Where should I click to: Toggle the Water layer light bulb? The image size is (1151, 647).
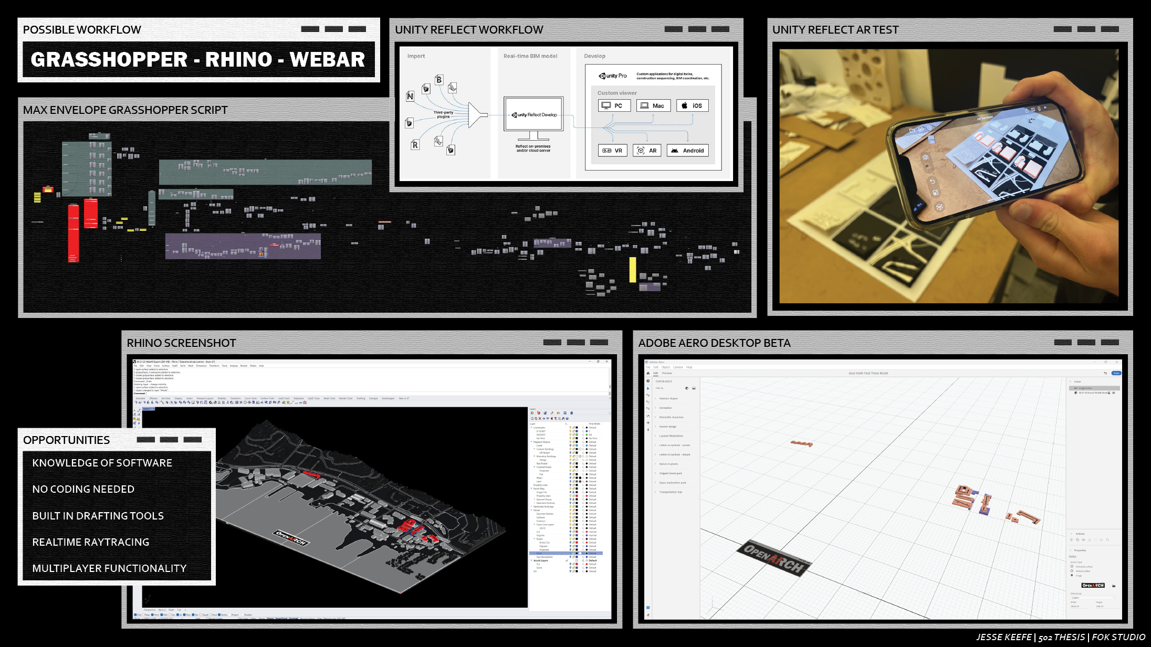(570, 478)
